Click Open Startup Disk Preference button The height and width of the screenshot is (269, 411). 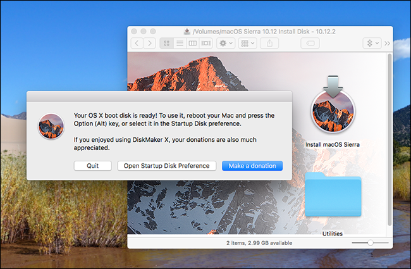click(167, 166)
